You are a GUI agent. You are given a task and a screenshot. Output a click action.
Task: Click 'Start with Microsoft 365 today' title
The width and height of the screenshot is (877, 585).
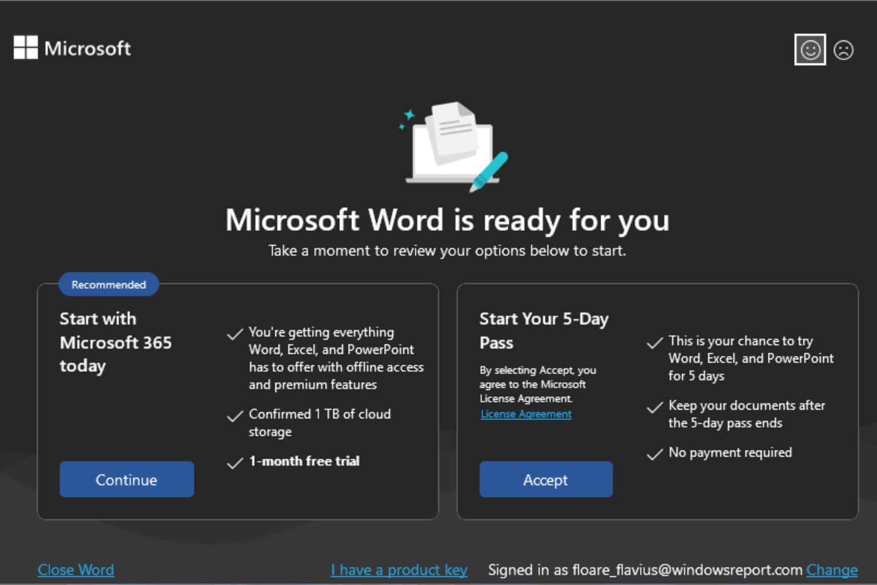coord(116,342)
